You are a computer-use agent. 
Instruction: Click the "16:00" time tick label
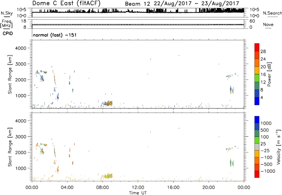[173, 188]
